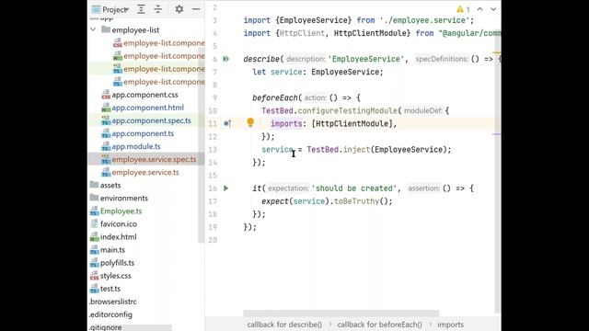Click 'EmployeeService' describe string

pyautogui.click(x=365, y=59)
